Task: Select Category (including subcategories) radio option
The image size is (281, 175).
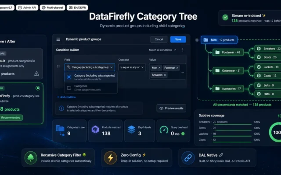Action: click(x=69, y=77)
